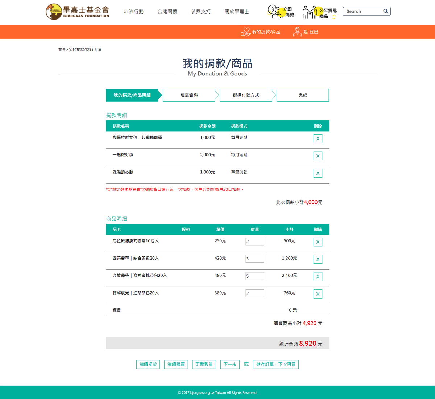The image size is (435, 399).
Task: Click the search magnifier icon
Action: coord(385,11)
